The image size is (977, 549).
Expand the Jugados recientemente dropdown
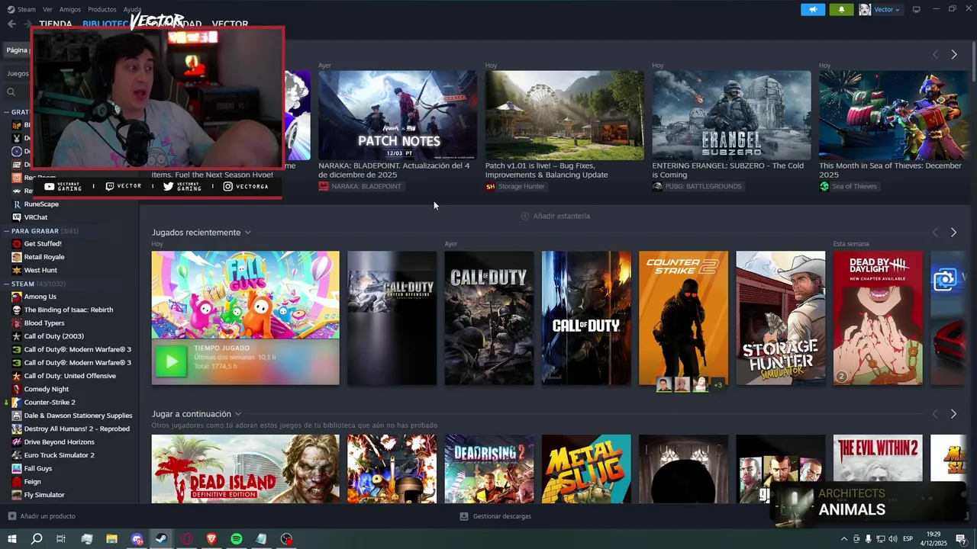(x=247, y=233)
